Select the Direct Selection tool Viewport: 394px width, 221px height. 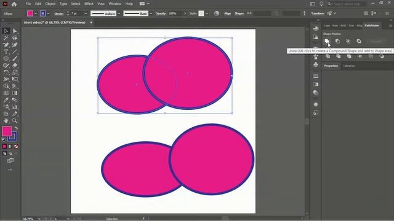pos(15,31)
